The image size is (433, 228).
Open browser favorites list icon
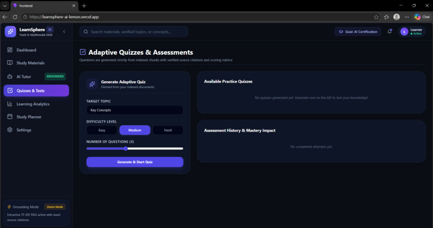(386, 17)
